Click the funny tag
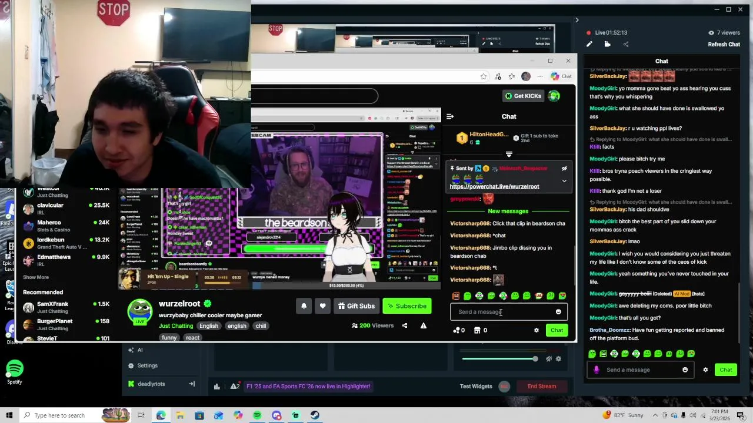 pyautogui.click(x=169, y=338)
